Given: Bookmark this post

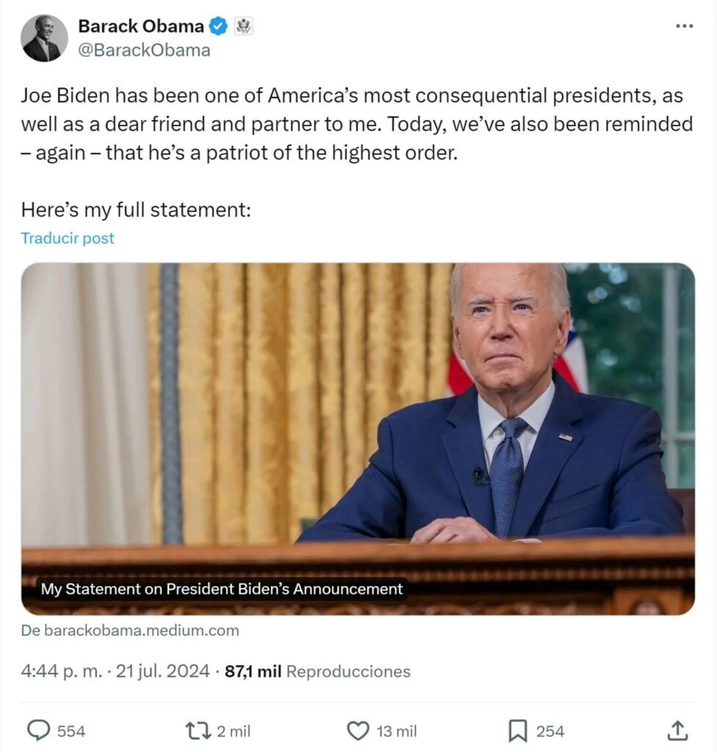Looking at the screenshot, I should [x=518, y=731].
